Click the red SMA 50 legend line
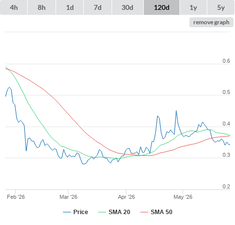Screen dimensions: 235x225 pos(144,212)
